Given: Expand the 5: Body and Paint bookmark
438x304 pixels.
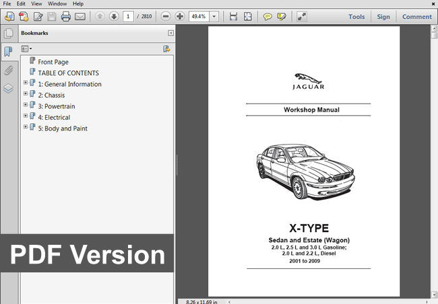Looking at the screenshot, I should point(26,126).
